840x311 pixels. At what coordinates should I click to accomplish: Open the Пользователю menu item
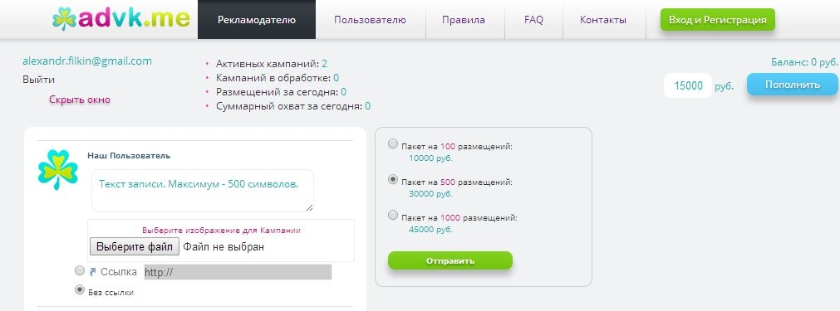(x=371, y=20)
